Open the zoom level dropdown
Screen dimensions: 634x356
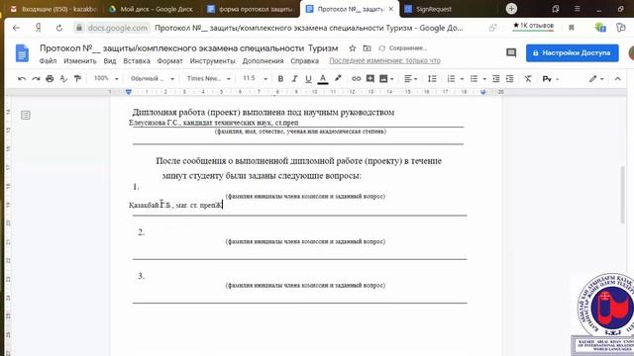pyautogui.click(x=106, y=78)
